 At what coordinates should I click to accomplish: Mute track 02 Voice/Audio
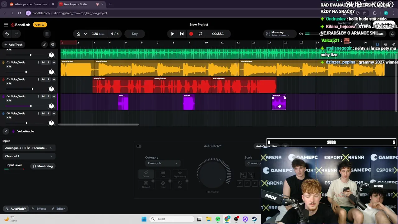click(x=43, y=62)
